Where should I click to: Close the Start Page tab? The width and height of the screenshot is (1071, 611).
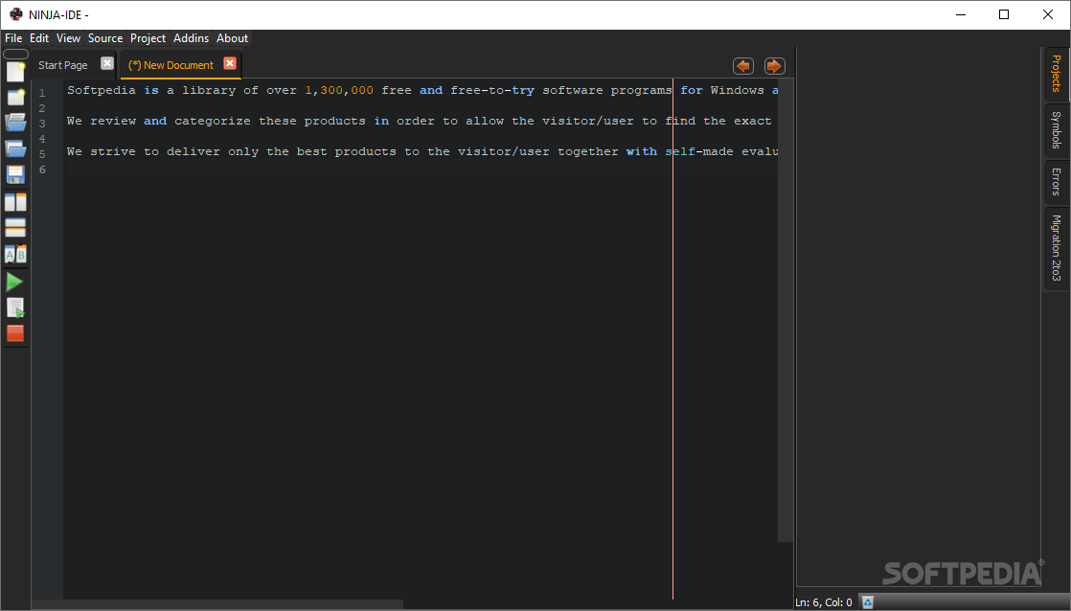(107, 63)
